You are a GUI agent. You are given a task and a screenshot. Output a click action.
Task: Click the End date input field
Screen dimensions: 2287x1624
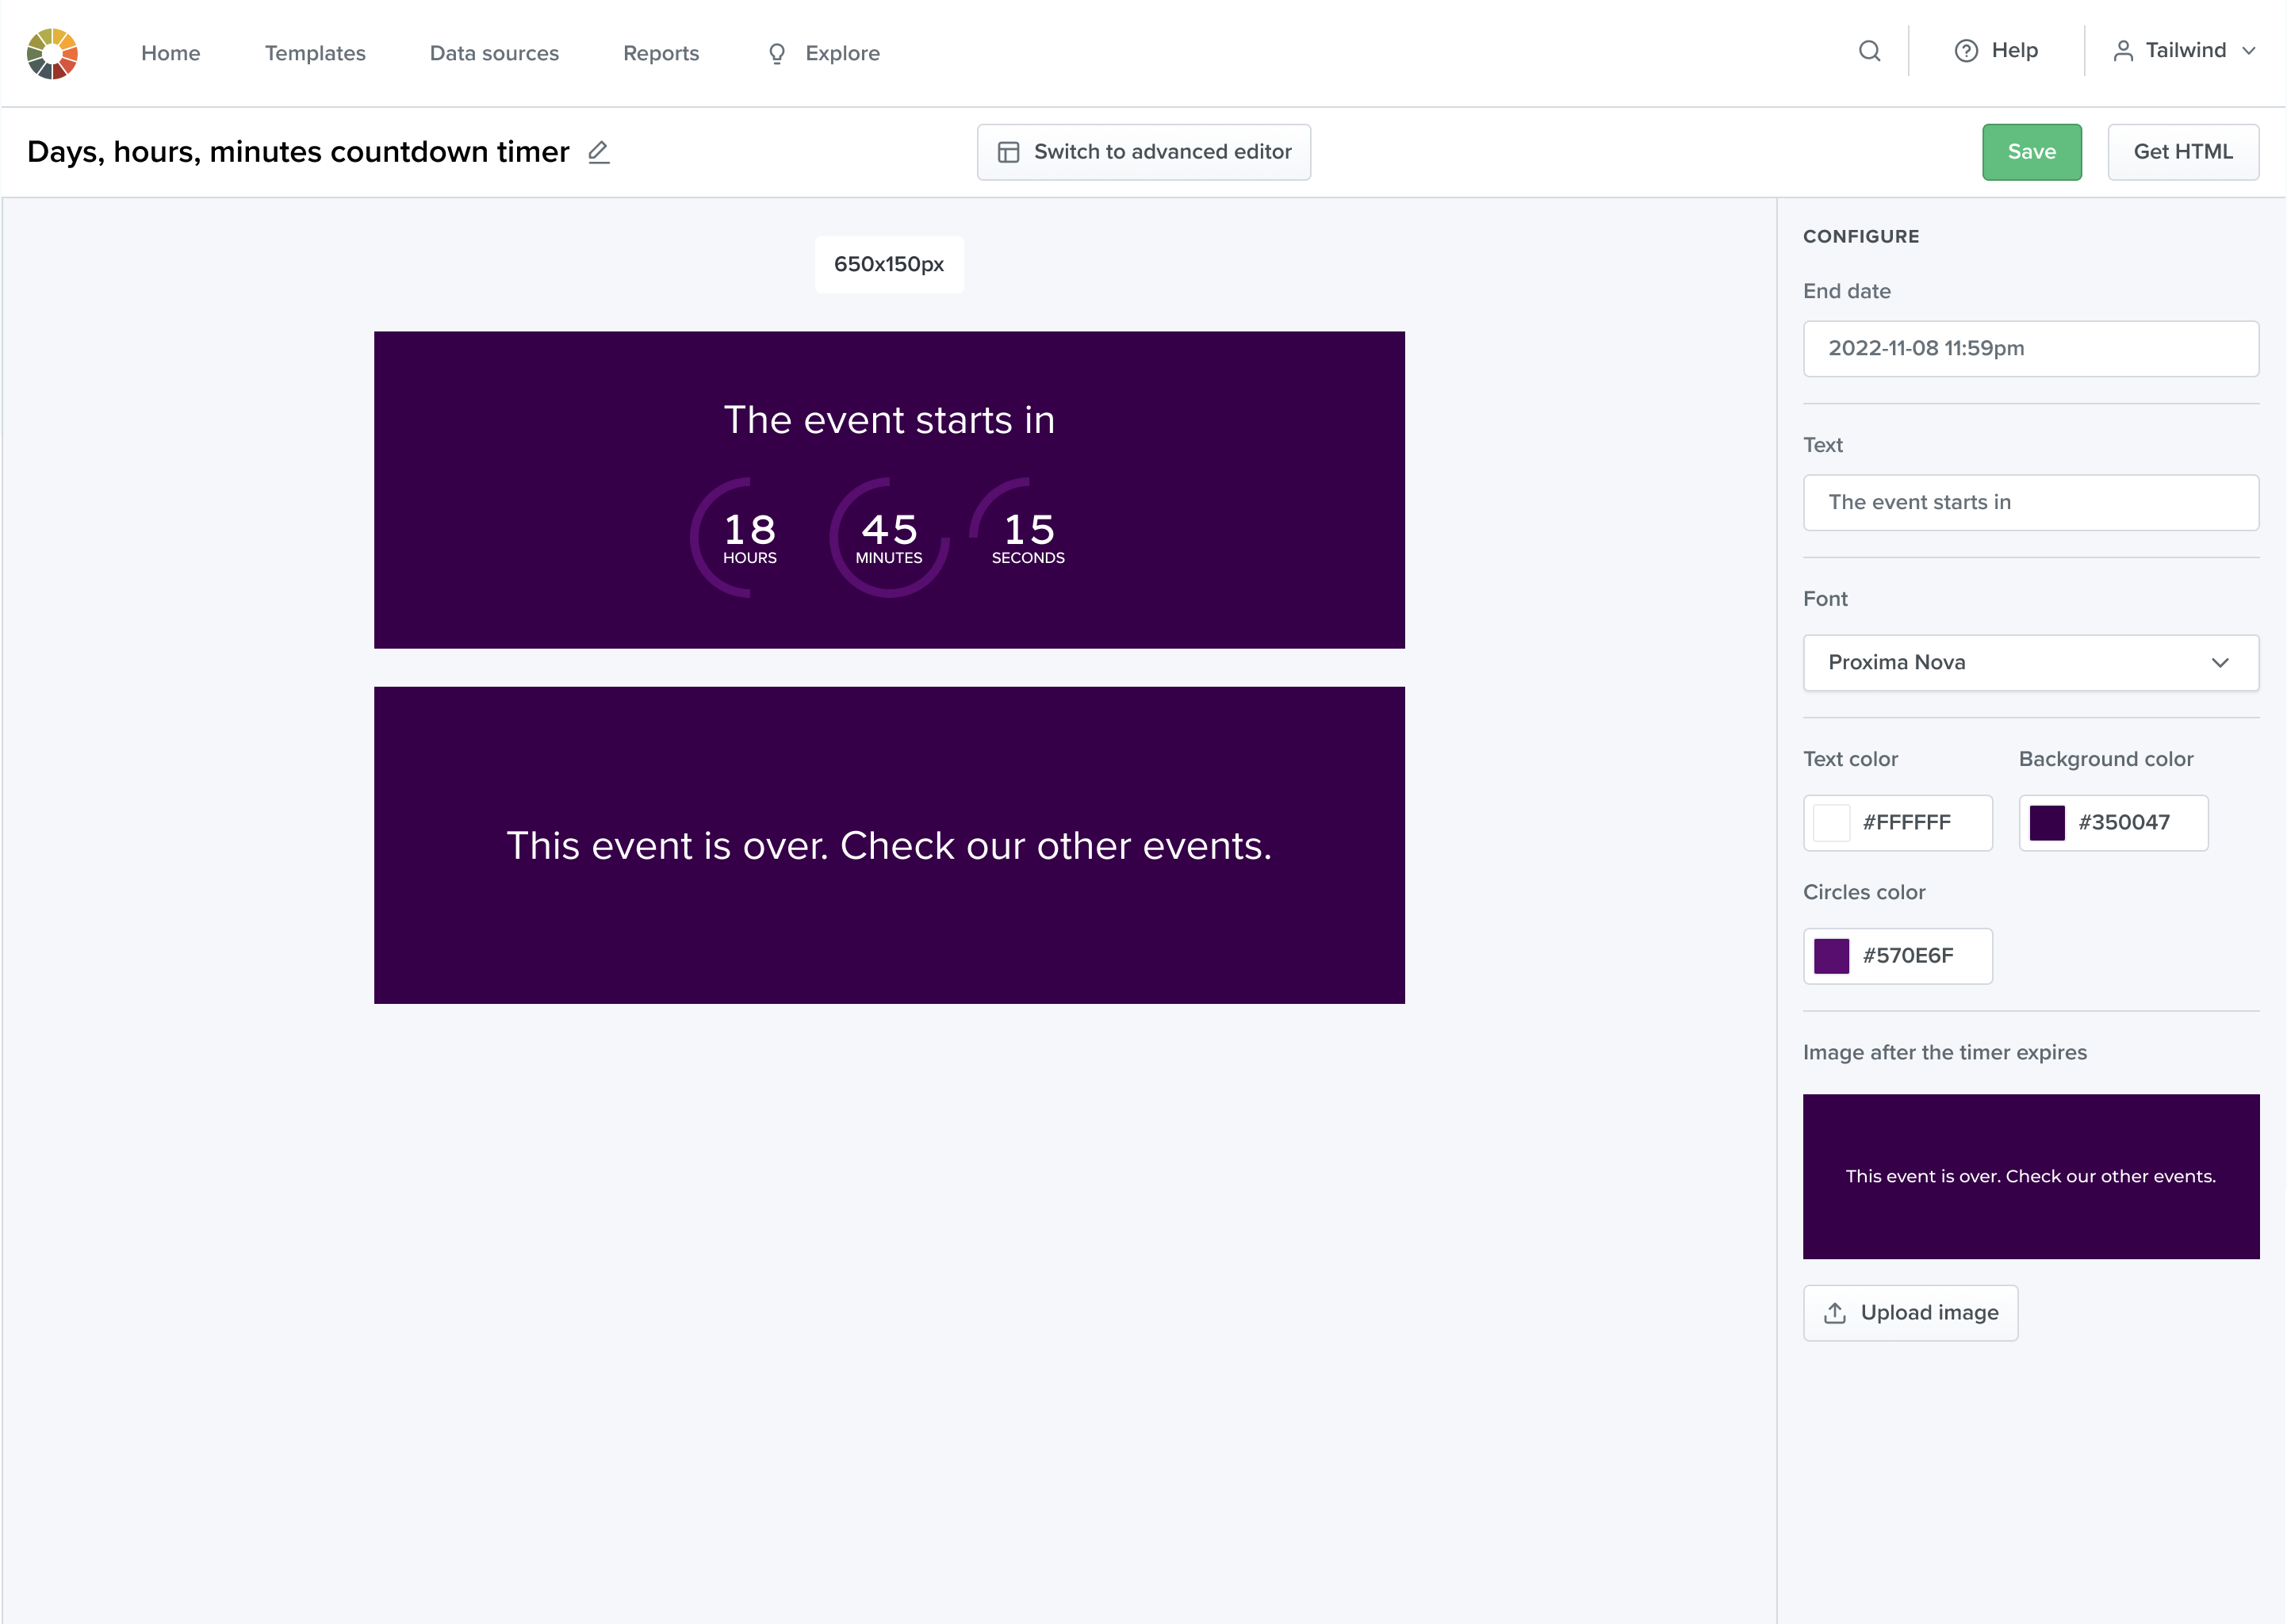(x=2030, y=348)
